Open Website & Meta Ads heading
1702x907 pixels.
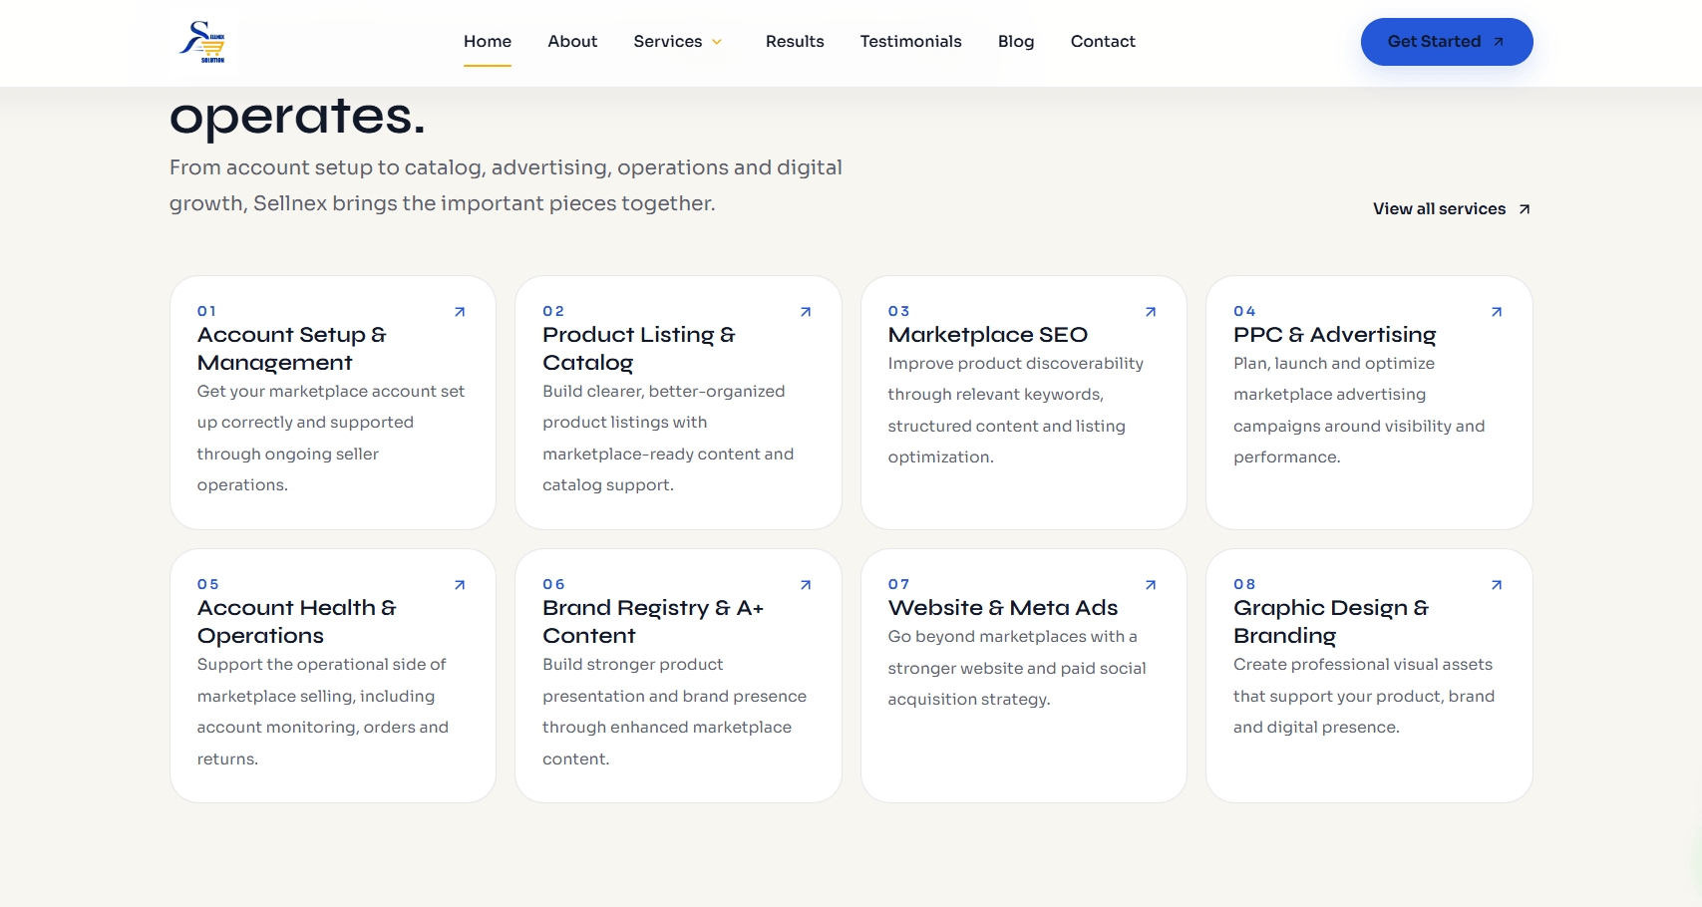(1003, 608)
